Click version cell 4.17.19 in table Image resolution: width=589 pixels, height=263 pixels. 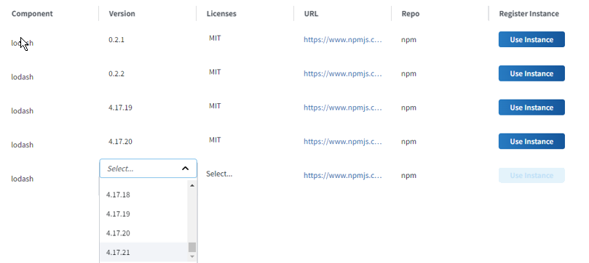[120, 108]
